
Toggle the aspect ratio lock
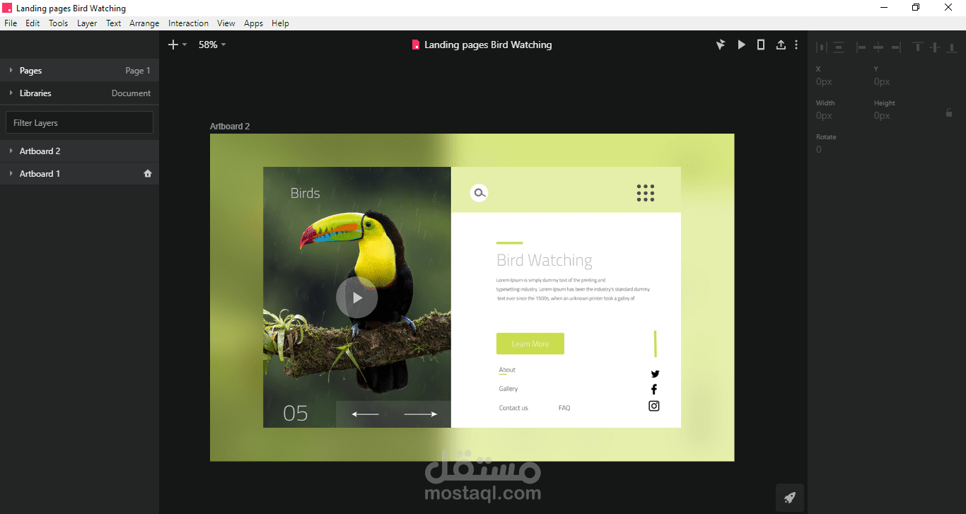point(949,112)
